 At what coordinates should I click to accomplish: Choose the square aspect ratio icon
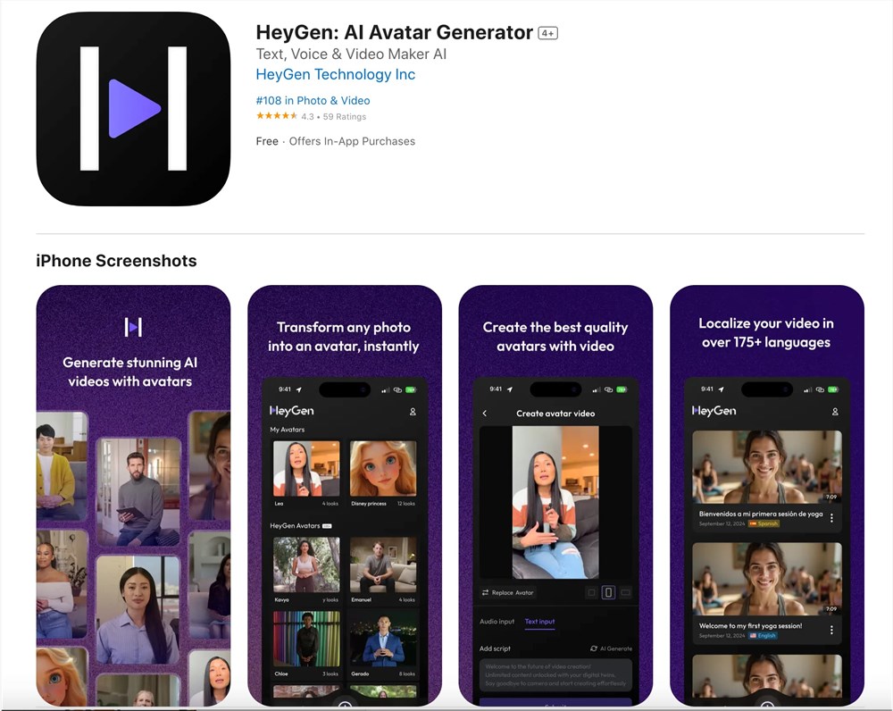592,593
